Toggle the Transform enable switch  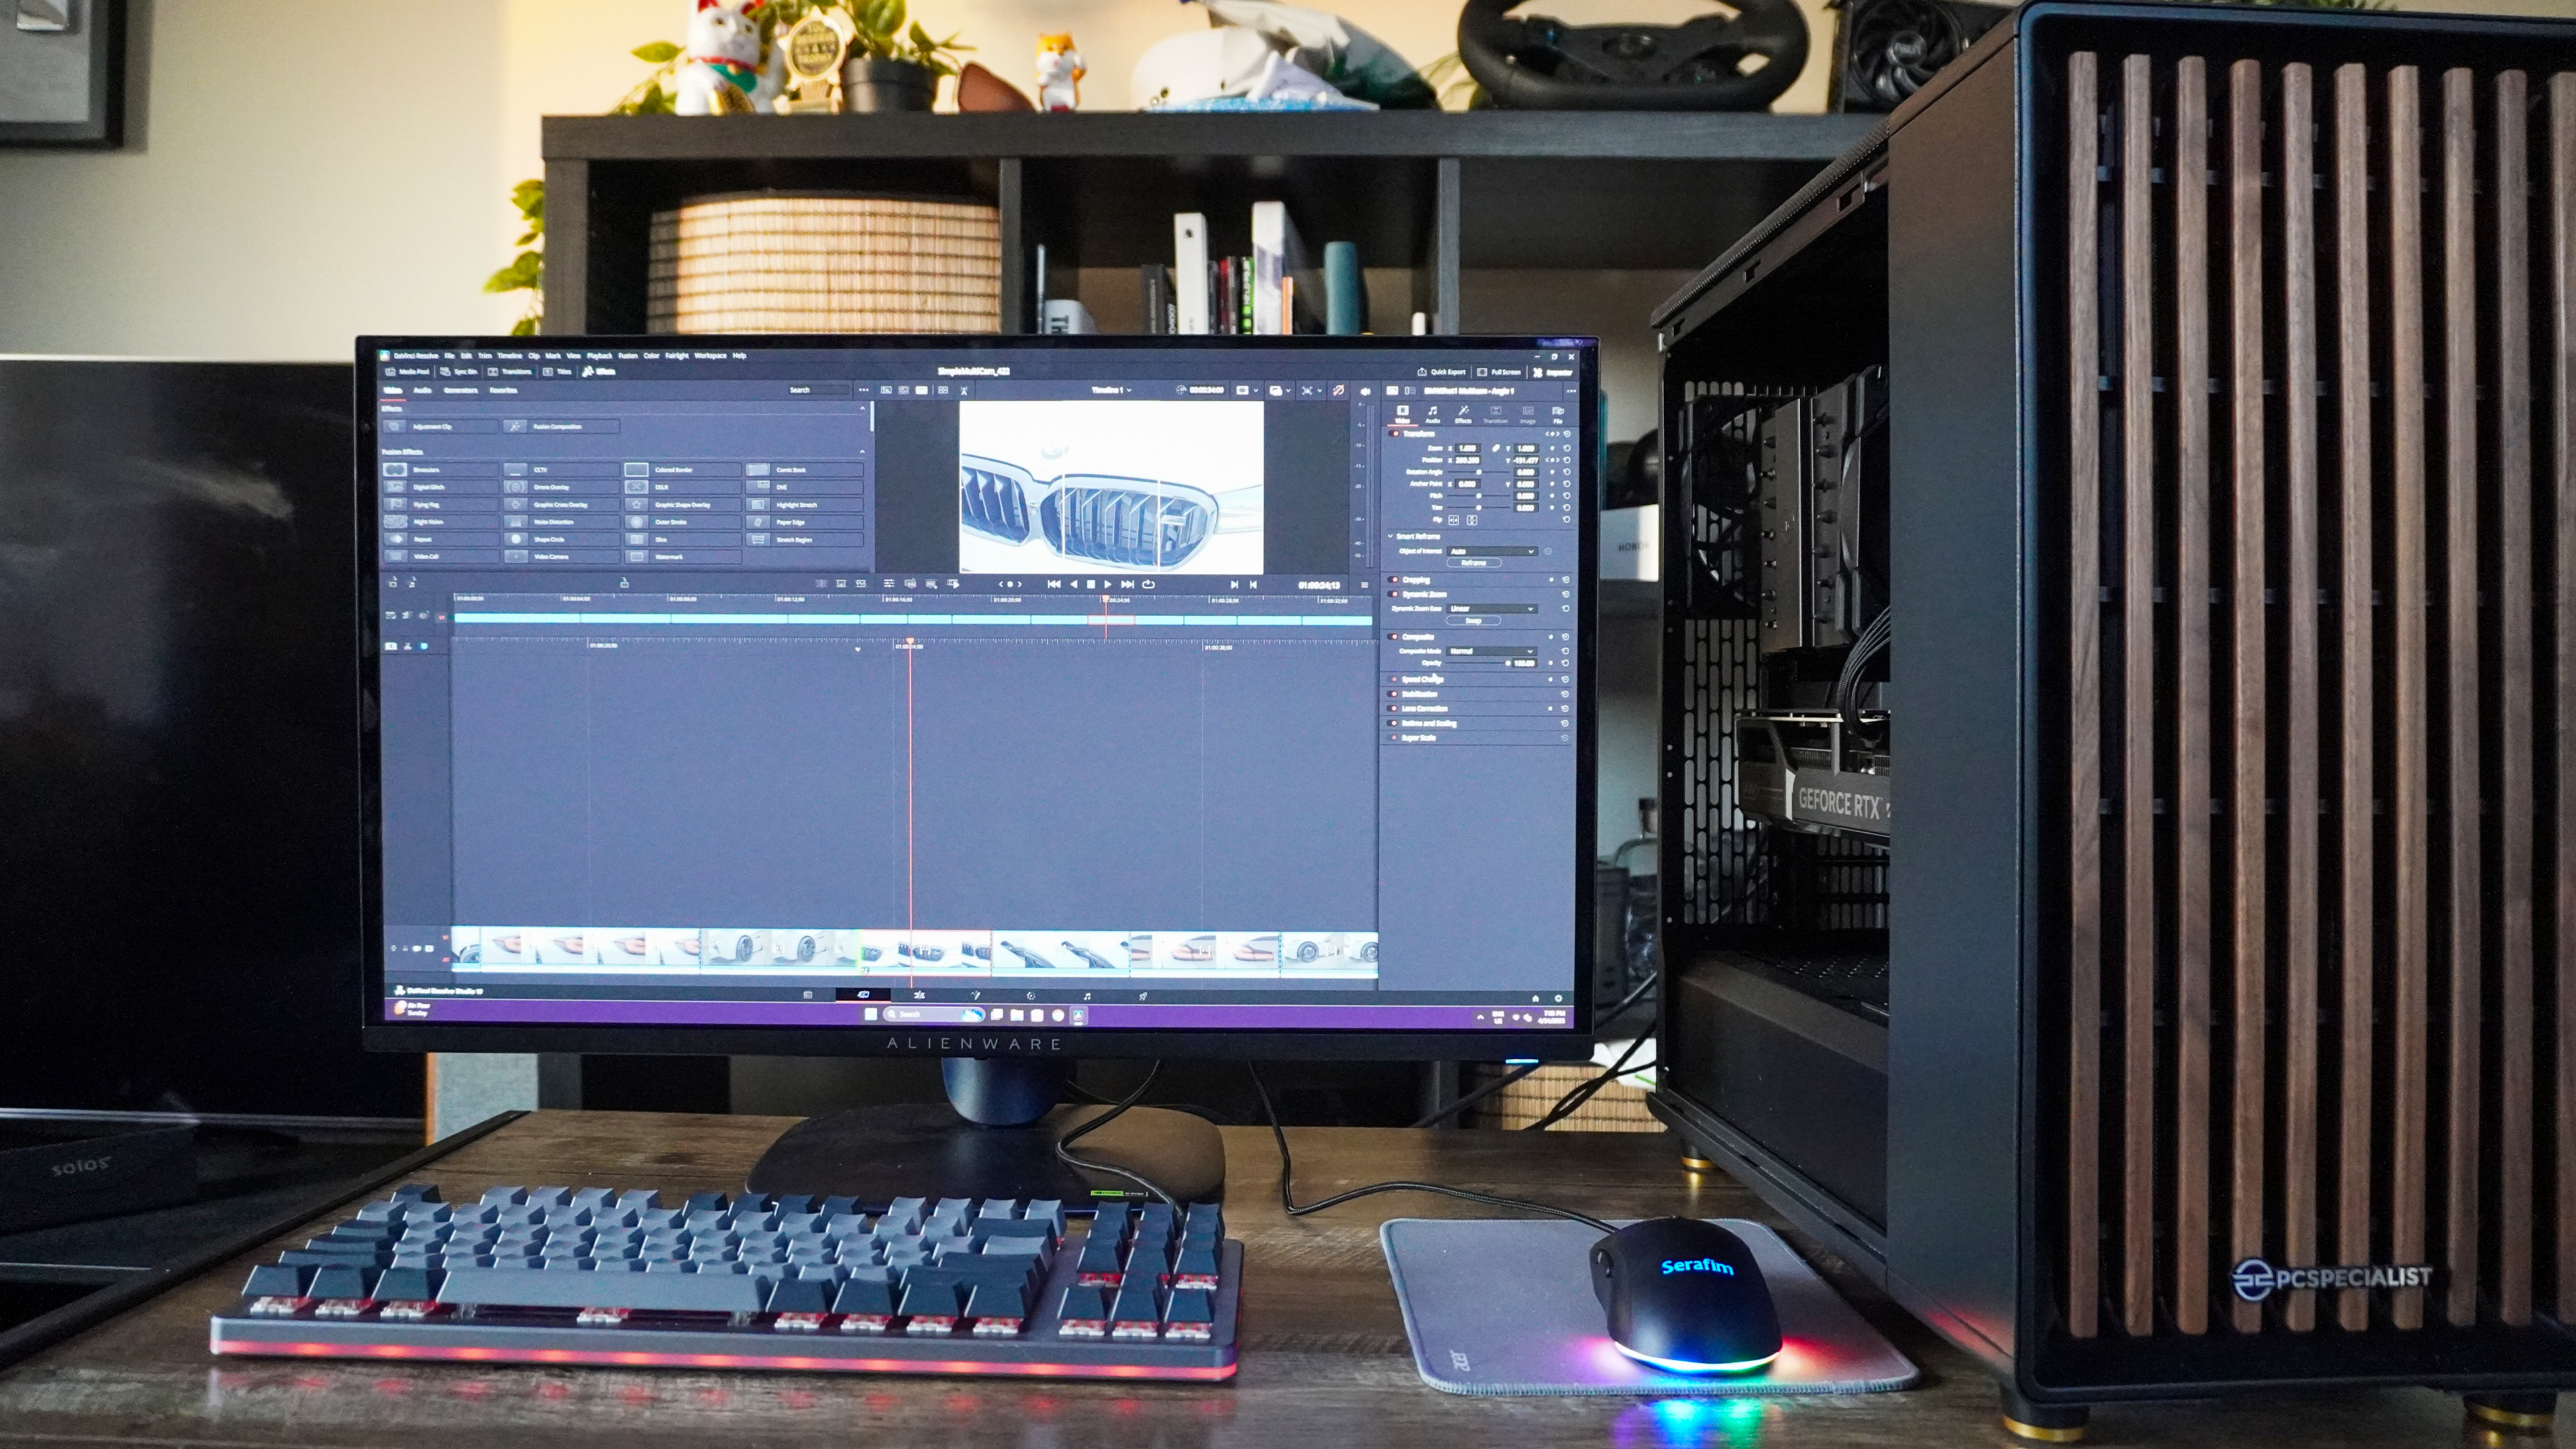pos(1395,434)
